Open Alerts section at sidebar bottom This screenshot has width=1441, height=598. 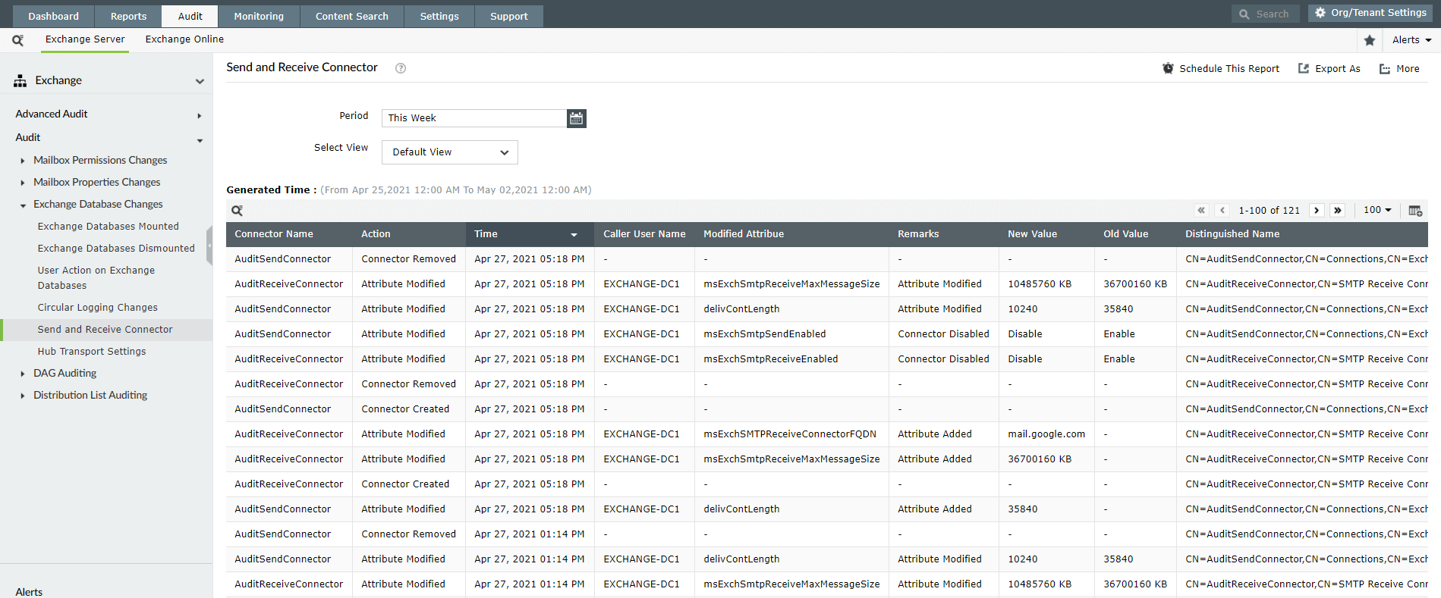(x=29, y=592)
